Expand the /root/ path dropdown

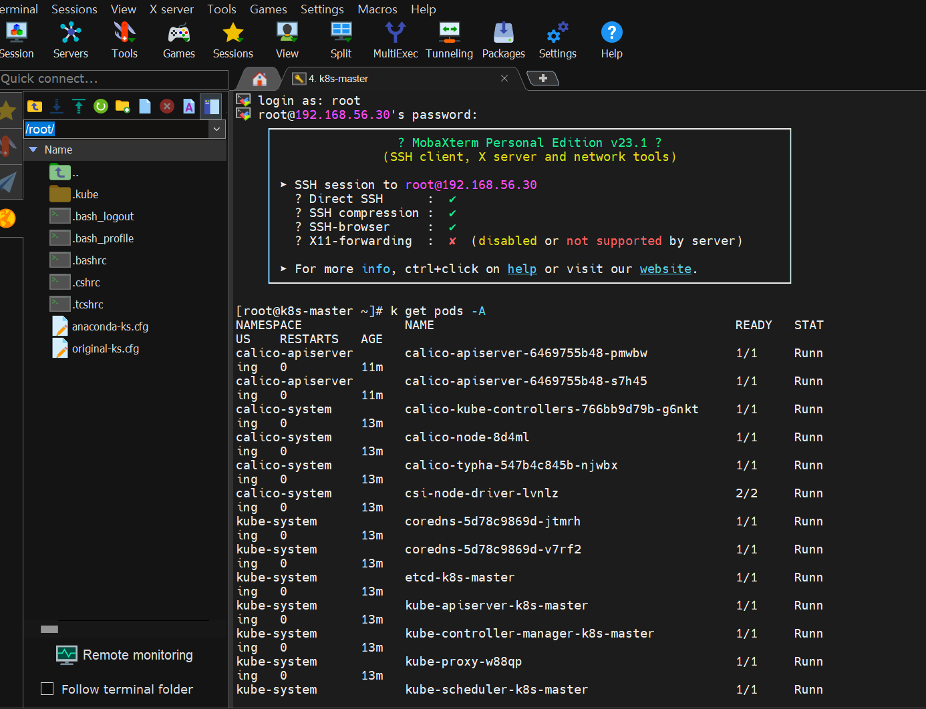pos(217,129)
